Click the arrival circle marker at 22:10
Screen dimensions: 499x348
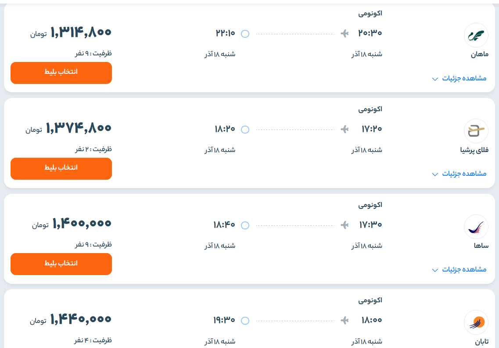coord(245,34)
